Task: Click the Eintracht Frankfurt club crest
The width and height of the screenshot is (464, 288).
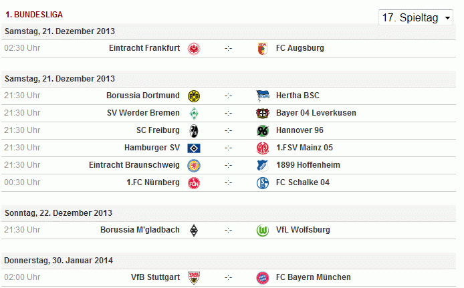Action: pos(194,48)
